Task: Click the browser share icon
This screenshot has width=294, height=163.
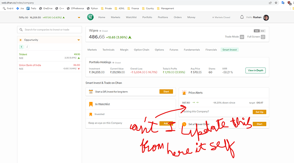Action: point(270,3)
